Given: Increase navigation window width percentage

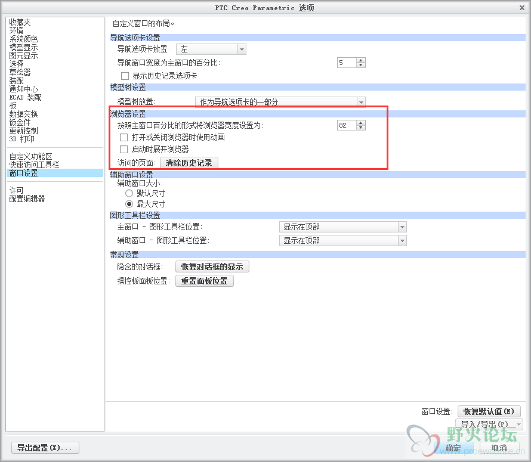Looking at the screenshot, I should click(361, 60).
